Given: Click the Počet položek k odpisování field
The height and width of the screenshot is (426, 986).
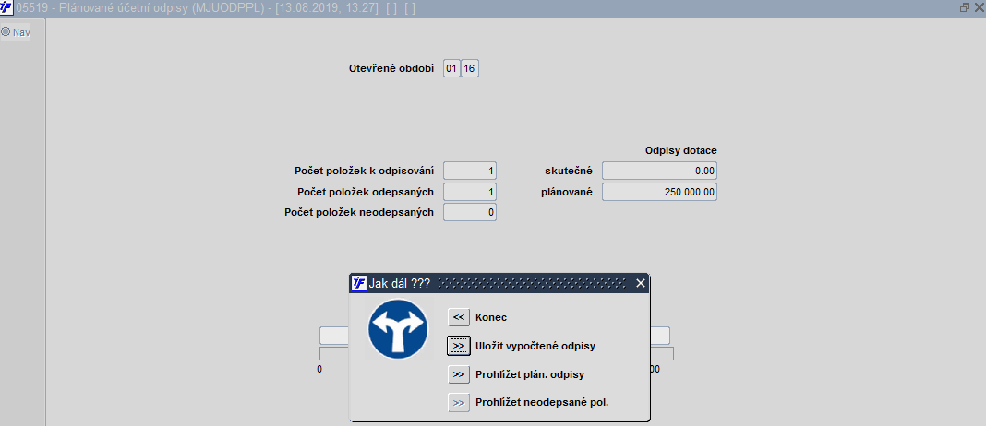Looking at the screenshot, I should [470, 171].
